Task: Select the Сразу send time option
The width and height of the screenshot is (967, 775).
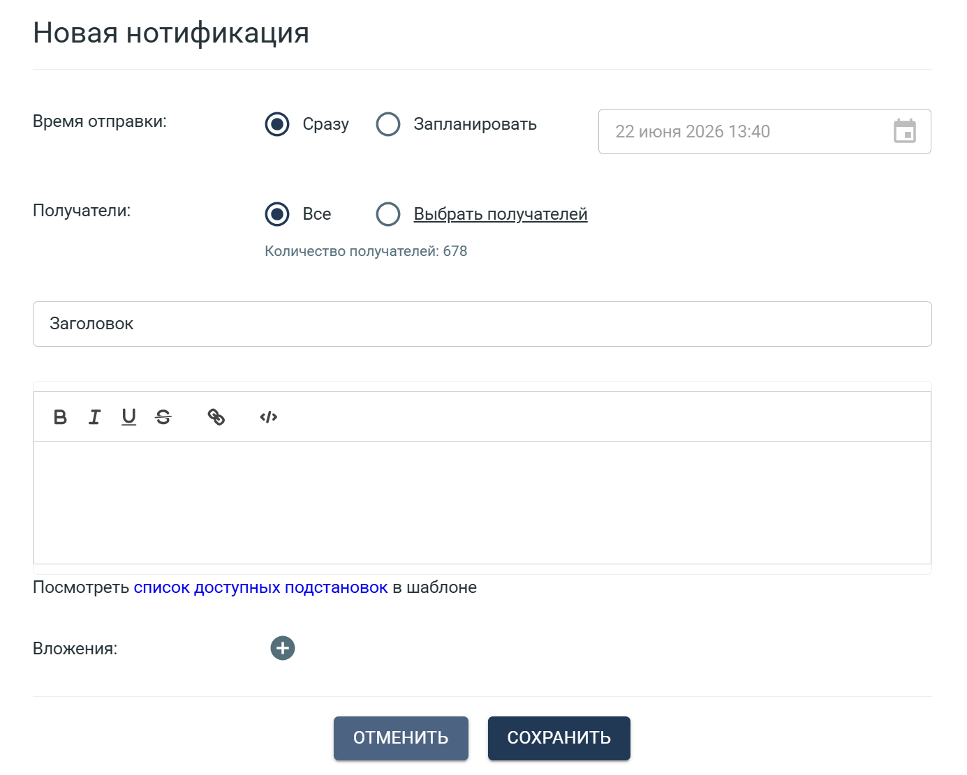Action: pyautogui.click(x=277, y=124)
